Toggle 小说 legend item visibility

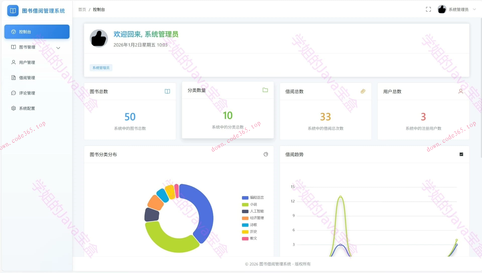click(x=253, y=204)
